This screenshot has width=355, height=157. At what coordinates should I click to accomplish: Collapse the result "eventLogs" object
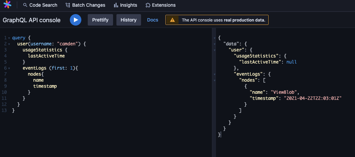[215, 74]
